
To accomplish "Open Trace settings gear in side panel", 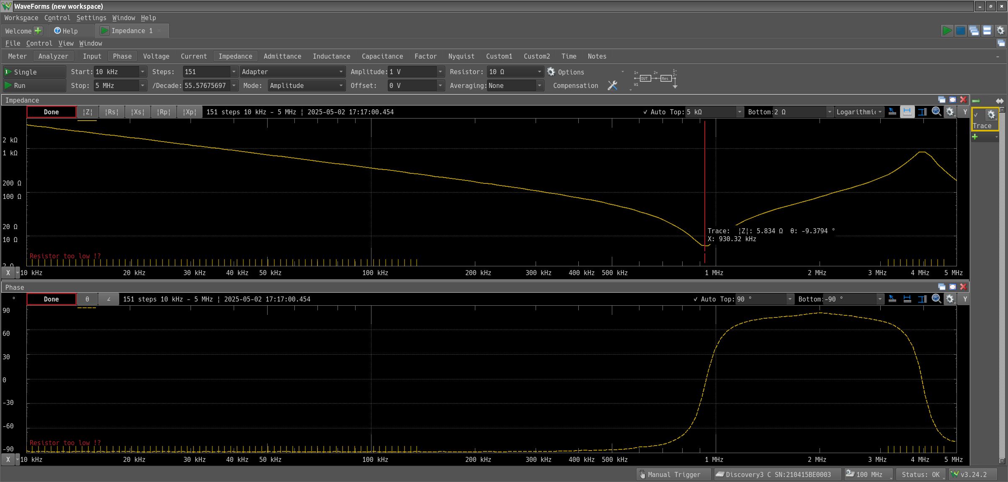I will click(x=991, y=115).
